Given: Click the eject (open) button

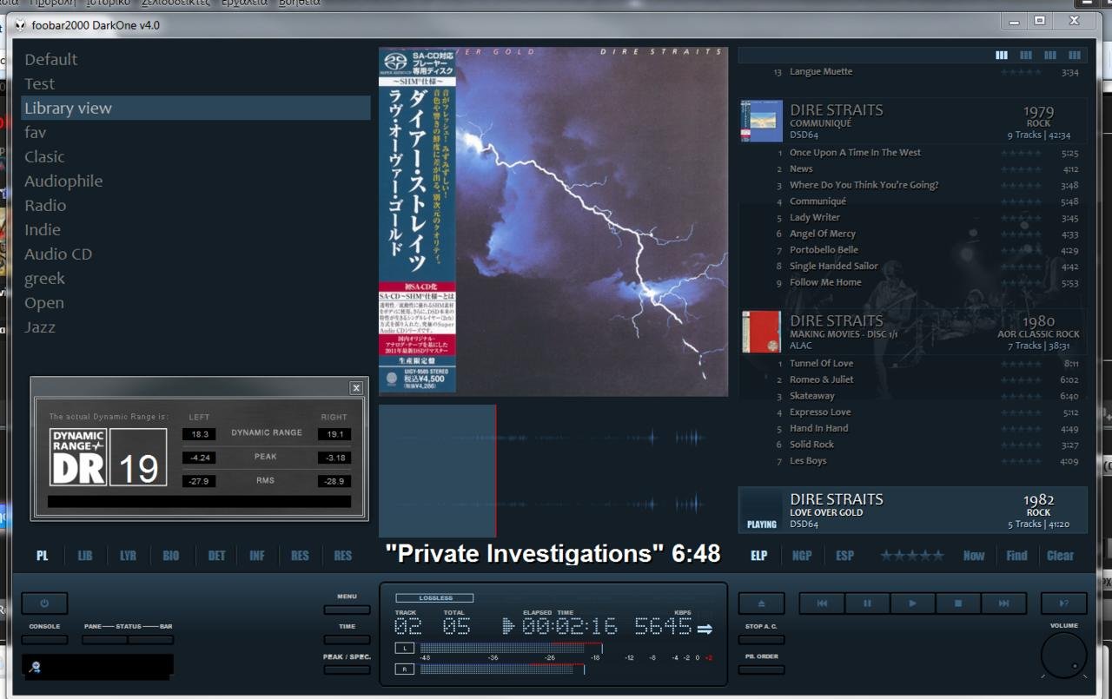Looking at the screenshot, I should coord(761,603).
